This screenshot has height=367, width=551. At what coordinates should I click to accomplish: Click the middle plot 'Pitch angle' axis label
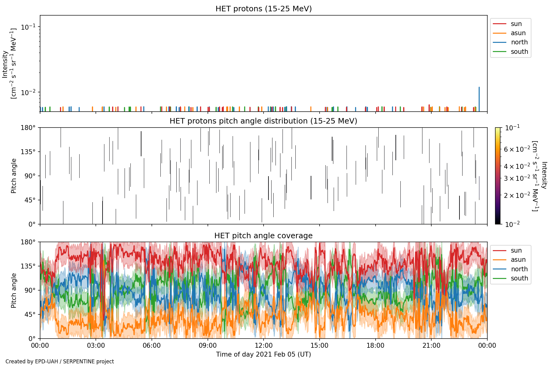click(x=14, y=176)
